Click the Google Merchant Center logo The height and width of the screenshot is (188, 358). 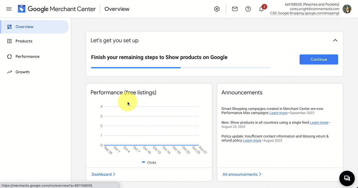click(57, 9)
